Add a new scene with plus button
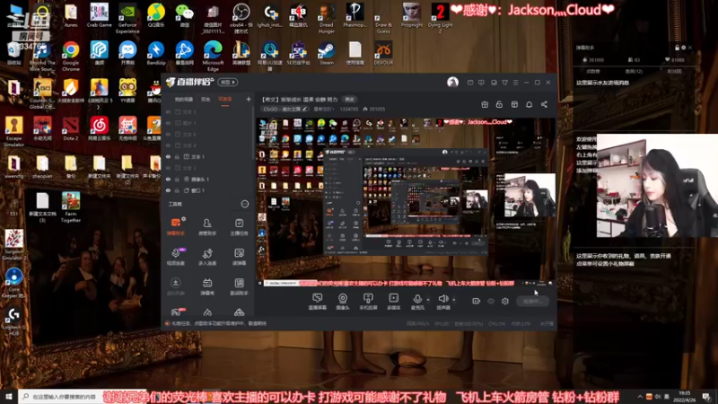Image resolution: width=718 pixels, height=404 pixels. pyautogui.click(x=249, y=99)
